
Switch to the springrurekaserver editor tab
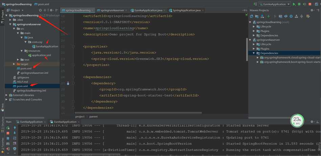[x=112, y=10]
